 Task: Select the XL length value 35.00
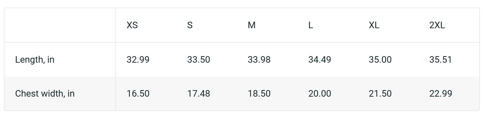click(380, 60)
